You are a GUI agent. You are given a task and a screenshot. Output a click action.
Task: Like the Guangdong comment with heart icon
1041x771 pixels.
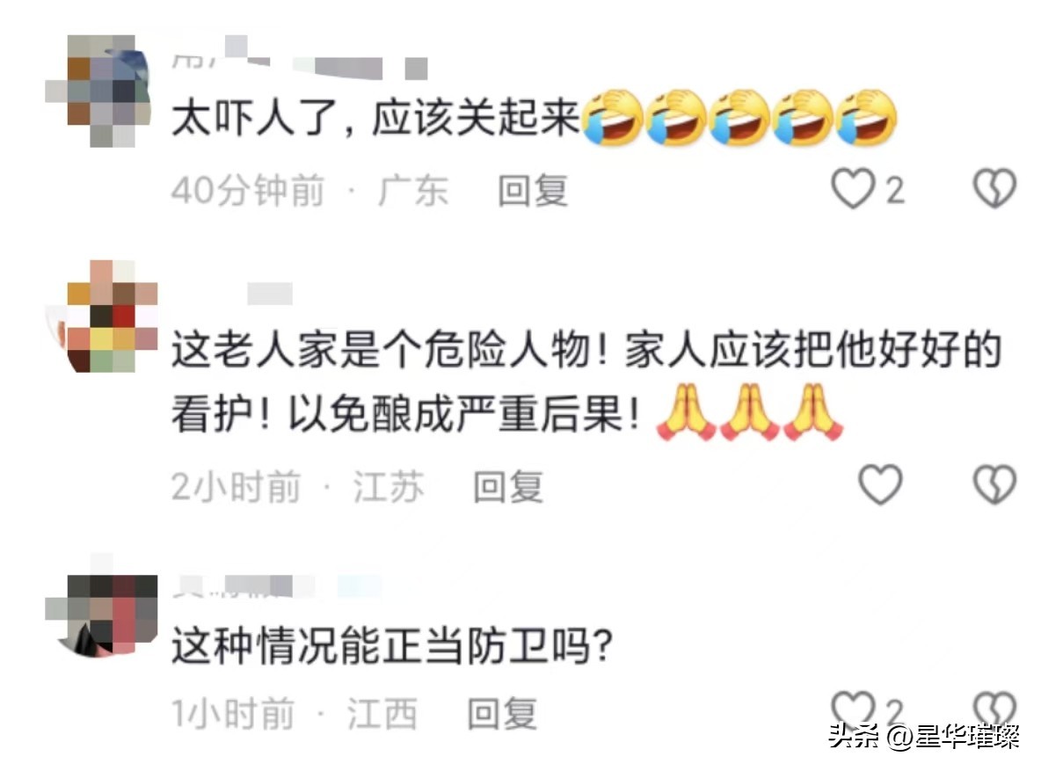click(853, 189)
